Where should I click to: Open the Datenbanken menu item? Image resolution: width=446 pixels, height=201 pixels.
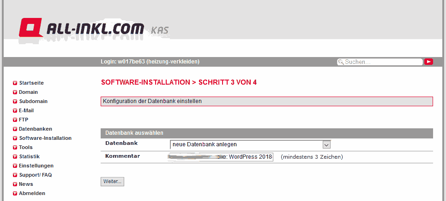tap(35, 129)
